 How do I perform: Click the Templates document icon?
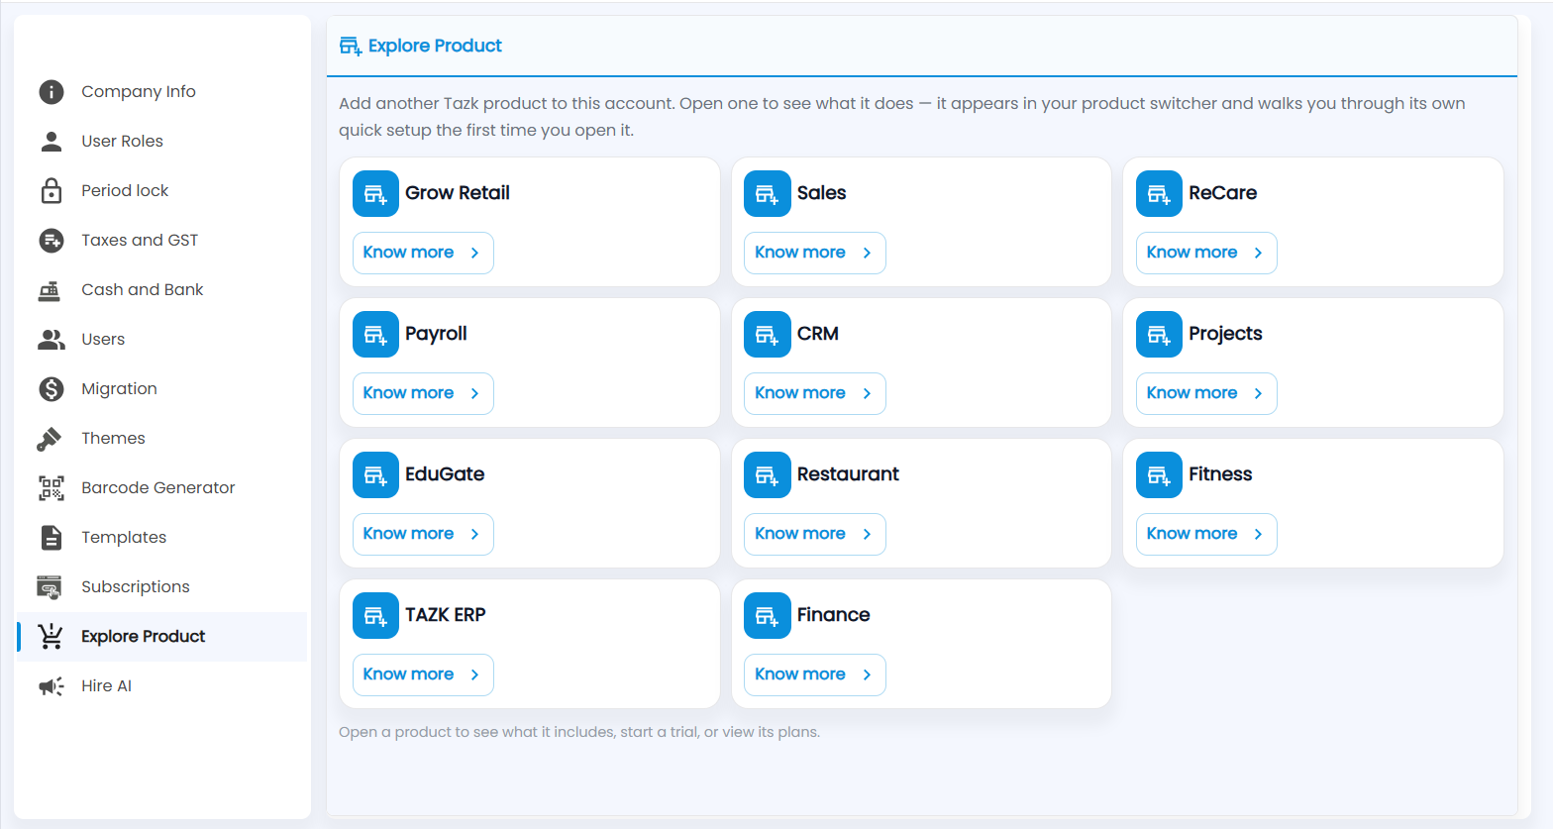pos(51,538)
